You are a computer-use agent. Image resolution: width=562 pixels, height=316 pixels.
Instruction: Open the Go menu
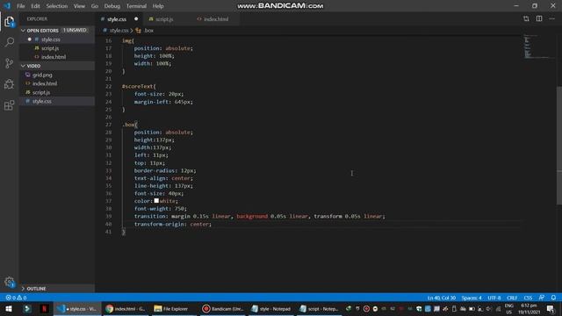click(x=95, y=6)
